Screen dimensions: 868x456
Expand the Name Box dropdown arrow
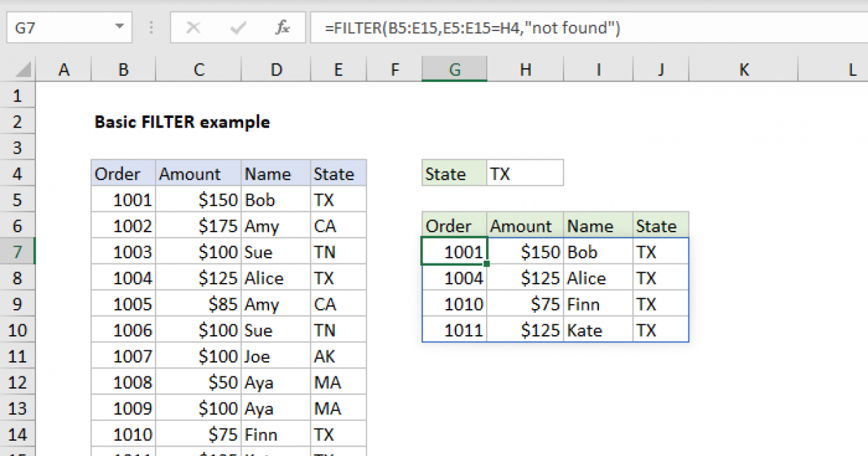point(119,28)
